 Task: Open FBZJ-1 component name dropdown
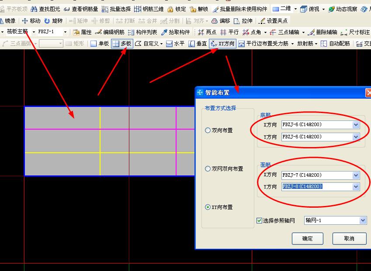pos(65,32)
